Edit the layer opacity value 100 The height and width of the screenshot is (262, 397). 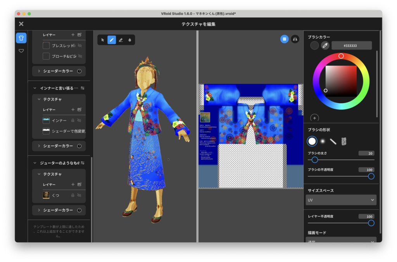click(366, 216)
